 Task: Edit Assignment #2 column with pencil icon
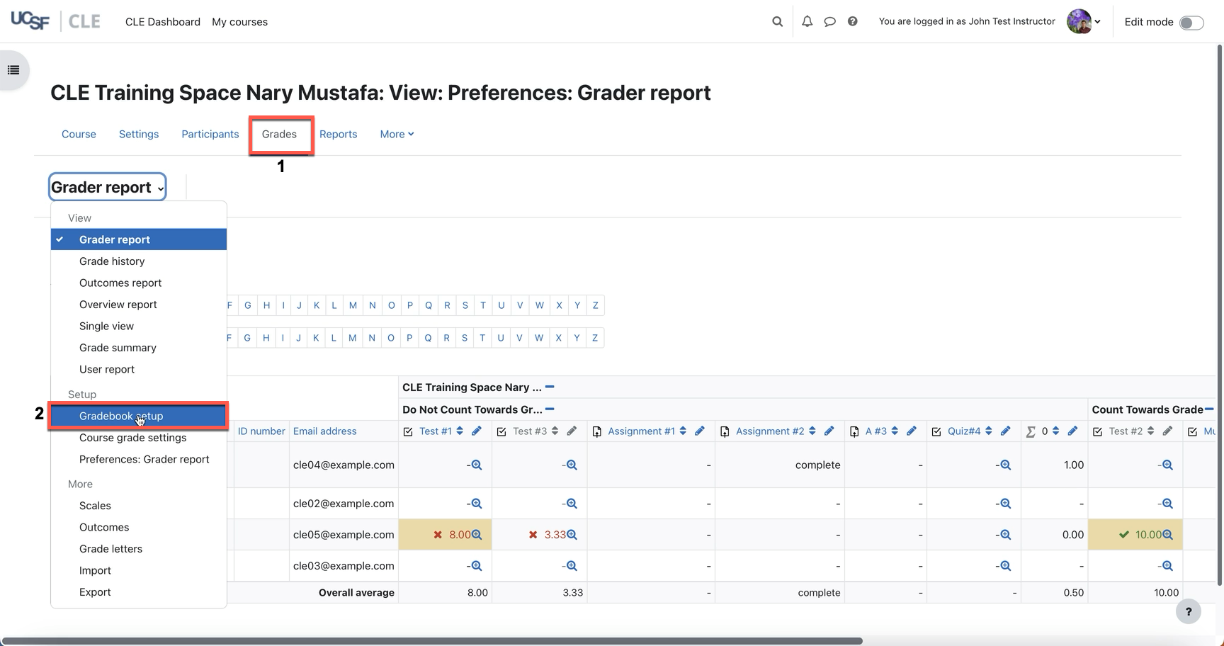(829, 431)
